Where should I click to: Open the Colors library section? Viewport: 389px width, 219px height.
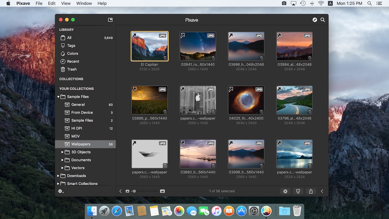click(x=85, y=54)
